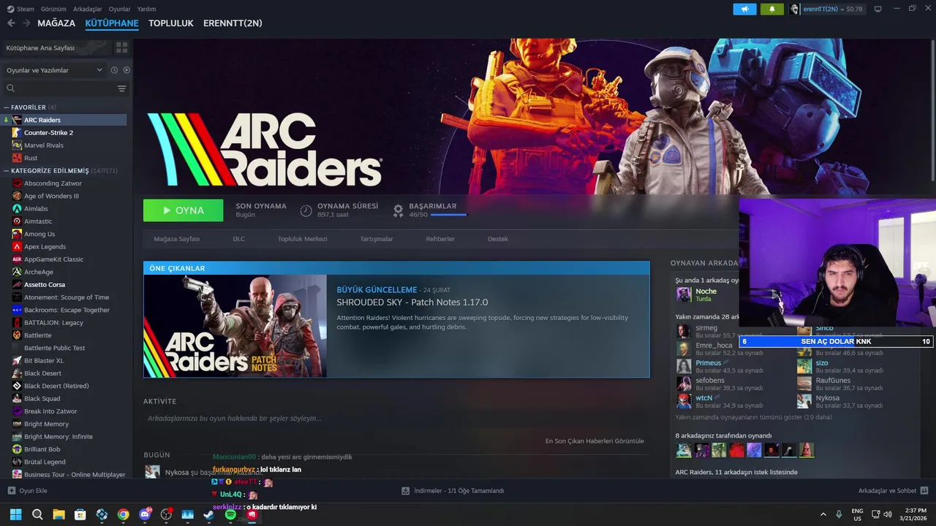936x526 pixels.
Task: Open downloads icon in bottom bar
Action: point(406,491)
